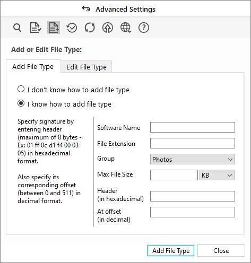Select the add file type document icon
251x263 pixels.
coord(54,28)
